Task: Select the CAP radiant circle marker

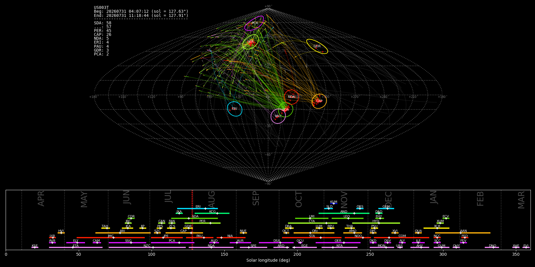Action: click(x=319, y=101)
